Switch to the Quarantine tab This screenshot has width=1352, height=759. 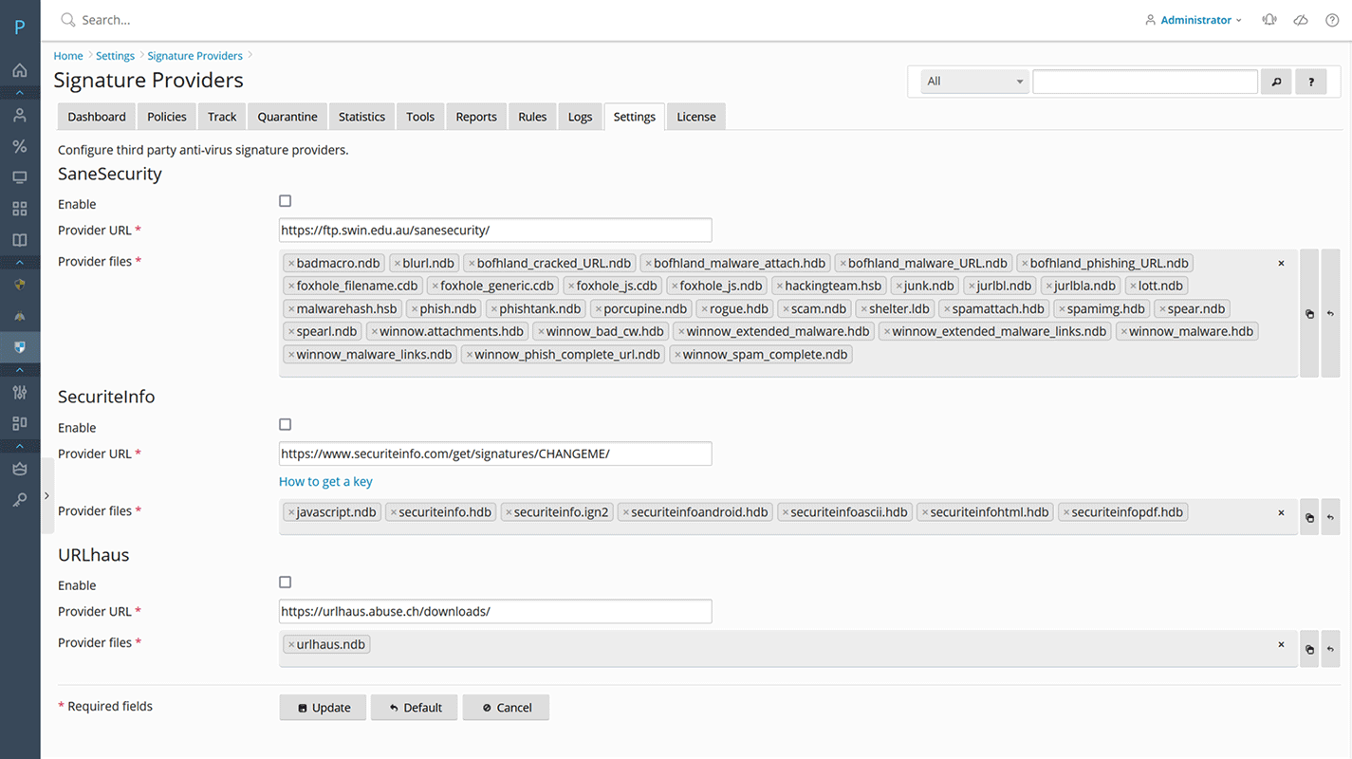click(287, 117)
